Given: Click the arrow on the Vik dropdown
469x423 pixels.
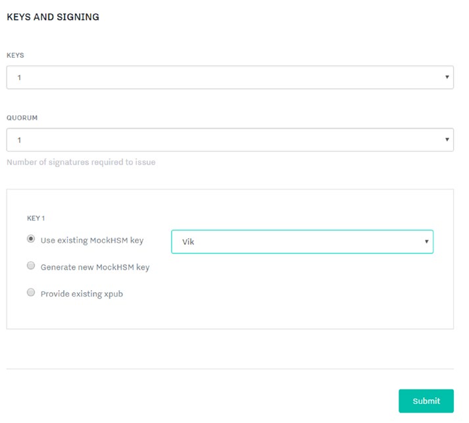Looking at the screenshot, I should coord(426,241).
